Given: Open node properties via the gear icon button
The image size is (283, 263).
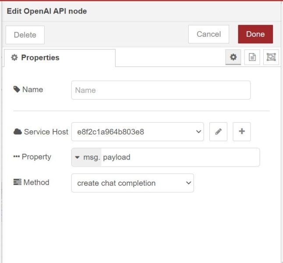Looking at the screenshot, I should [x=233, y=57].
